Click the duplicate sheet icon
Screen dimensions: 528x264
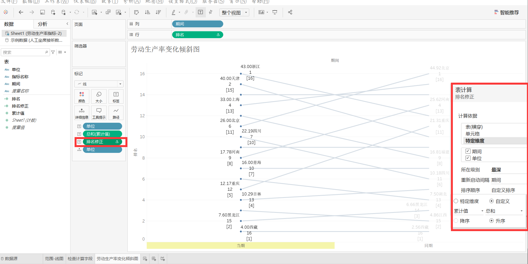108,12
